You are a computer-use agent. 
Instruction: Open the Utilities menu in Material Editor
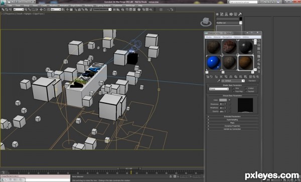pos(246,37)
